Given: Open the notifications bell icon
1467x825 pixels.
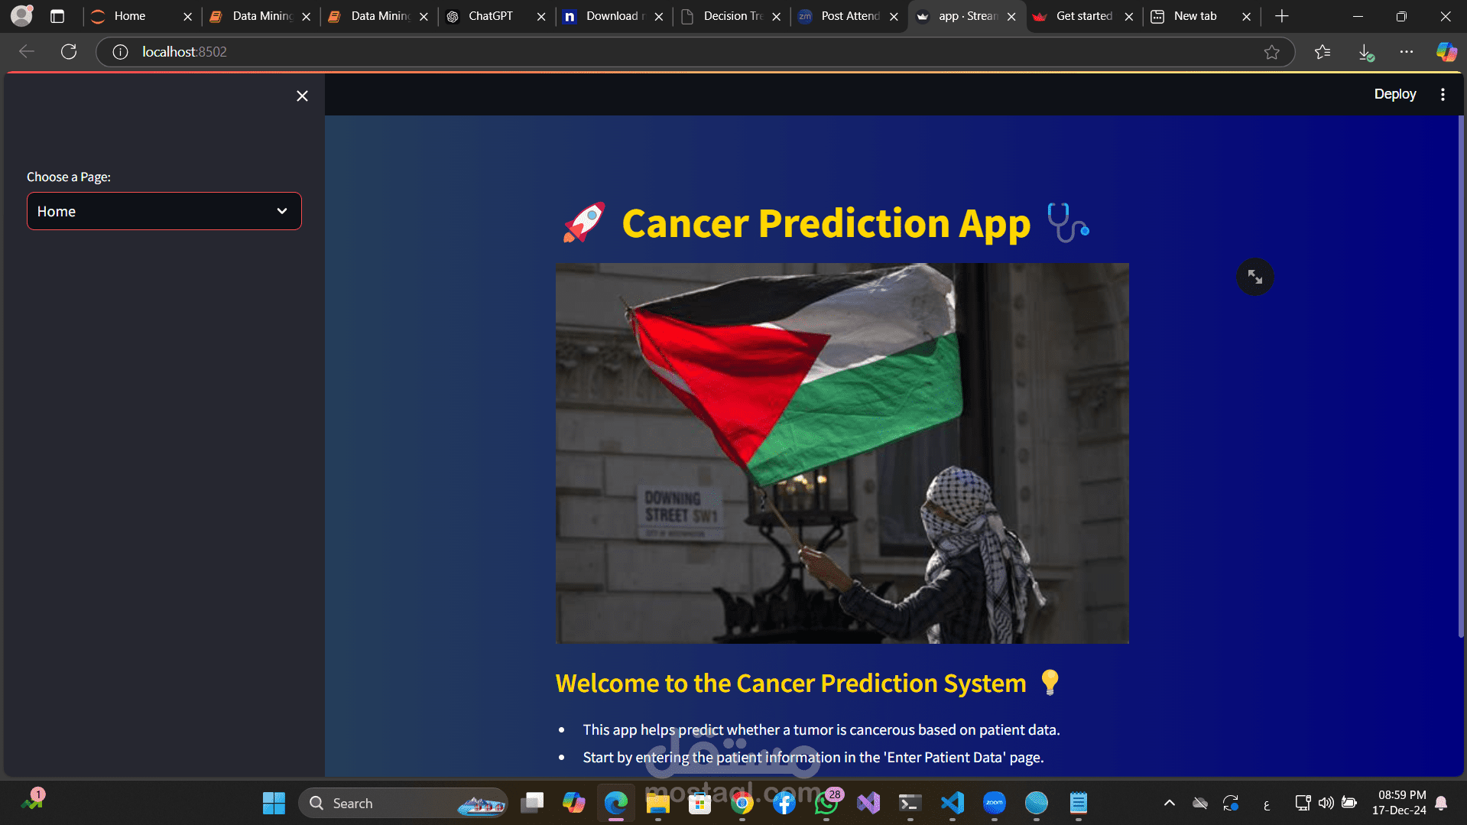Looking at the screenshot, I should pyautogui.click(x=1441, y=803).
